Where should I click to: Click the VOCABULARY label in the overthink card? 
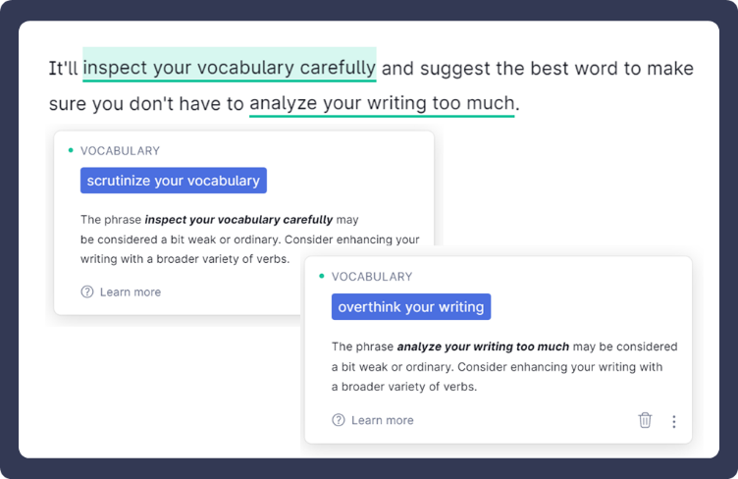click(371, 277)
